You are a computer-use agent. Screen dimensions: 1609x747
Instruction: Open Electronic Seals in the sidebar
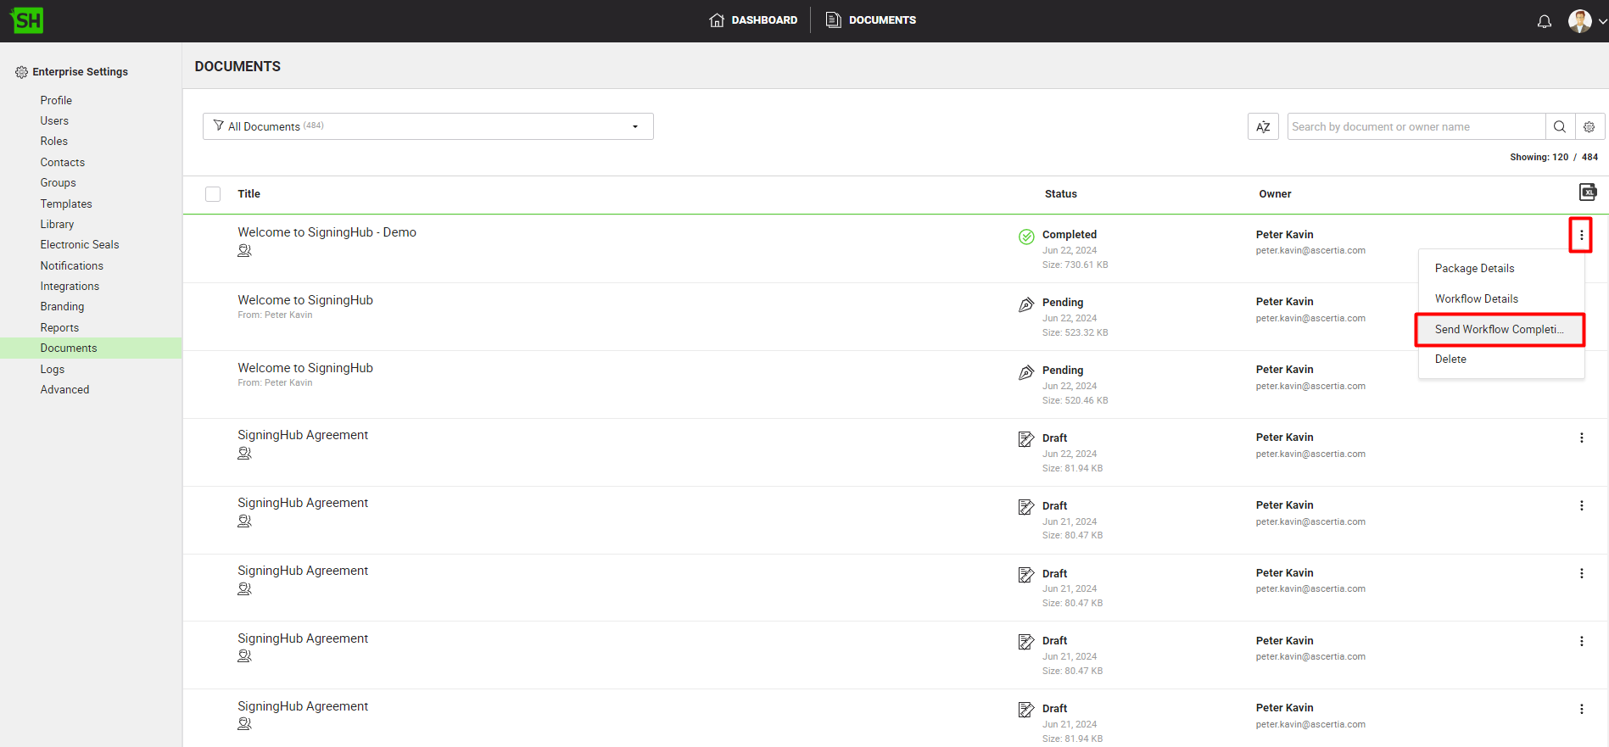point(80,244)
